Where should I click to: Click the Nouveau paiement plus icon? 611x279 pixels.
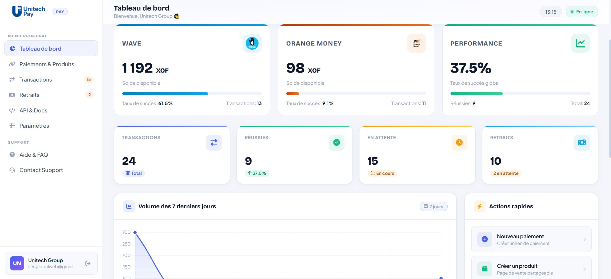(485, 239)
